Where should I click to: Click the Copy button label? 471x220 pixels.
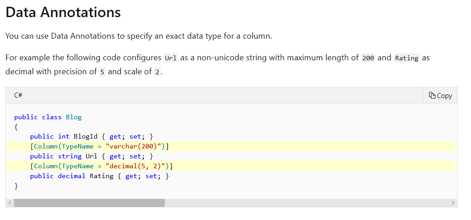click(444, 96)
